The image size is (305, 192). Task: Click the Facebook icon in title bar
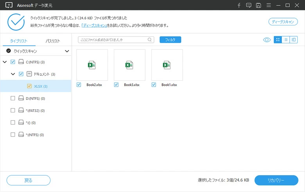(x=239, y=5)
